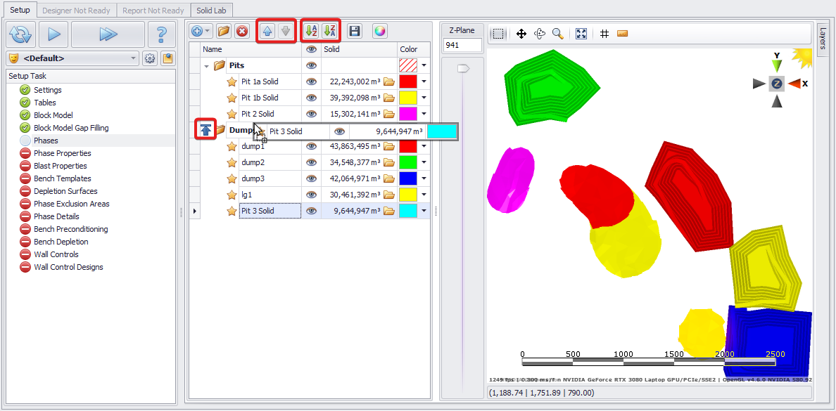Collapse the Pits folder tree node
Image resolution: width=836 pixels, height=411 pixels.
[x=207, y=66]
